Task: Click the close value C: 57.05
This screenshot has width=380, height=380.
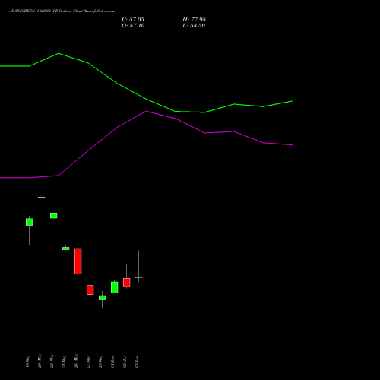Action: point(133,20)
